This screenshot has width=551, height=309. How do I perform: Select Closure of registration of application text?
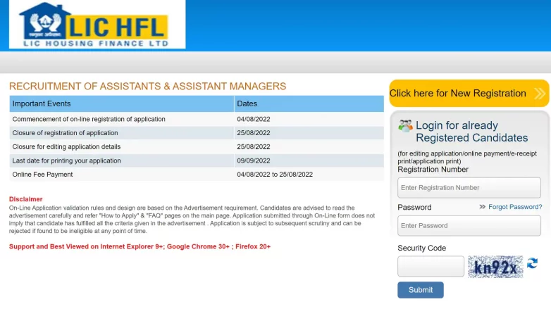[x=65, y=133]
